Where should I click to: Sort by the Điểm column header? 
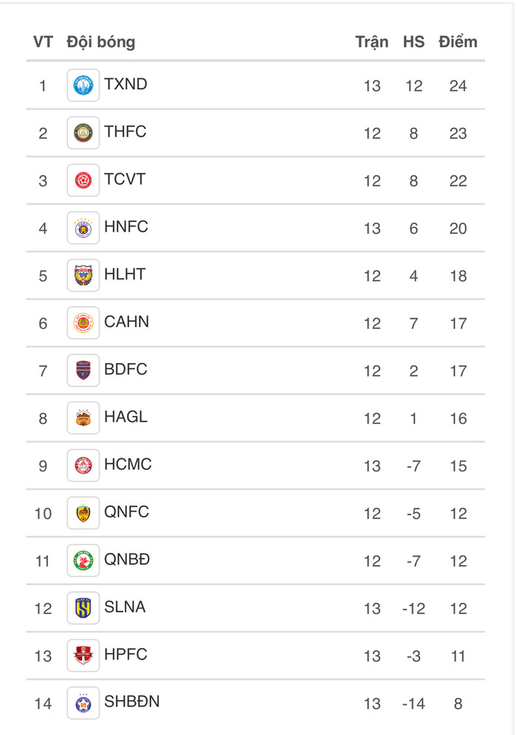(458, 41)
